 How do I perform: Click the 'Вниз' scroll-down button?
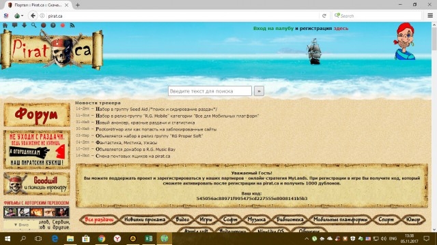tap(21, 225)
